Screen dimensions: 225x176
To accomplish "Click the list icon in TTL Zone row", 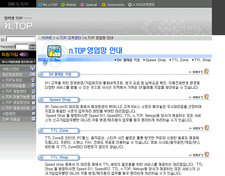I will click(x=207, y=128).
